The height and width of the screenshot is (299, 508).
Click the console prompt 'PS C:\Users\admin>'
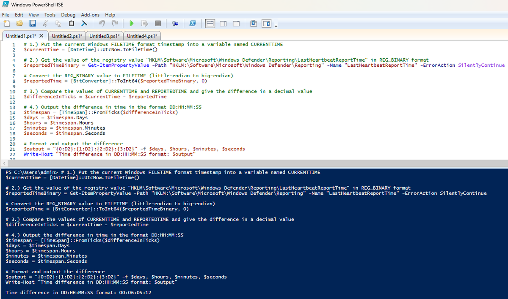point(32,172)
